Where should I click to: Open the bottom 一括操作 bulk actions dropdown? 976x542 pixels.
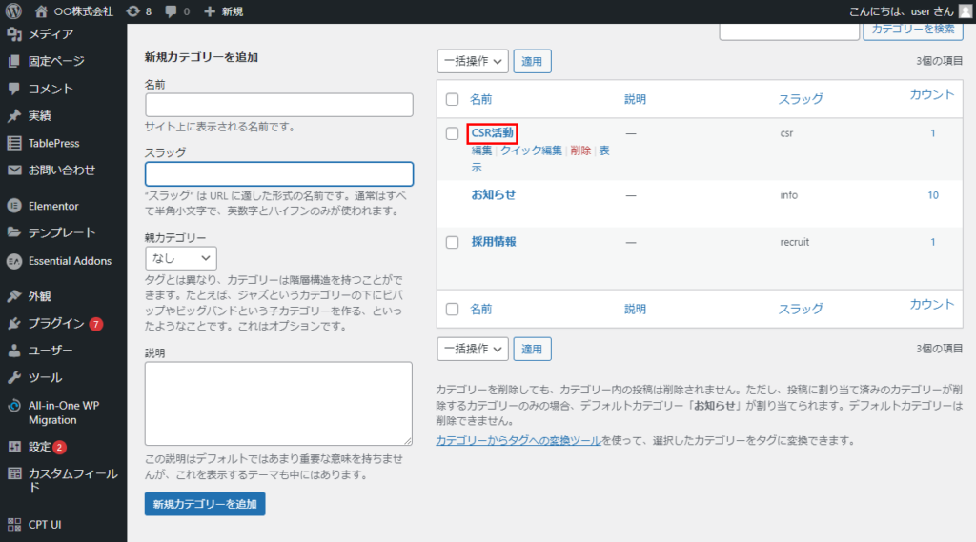[473, 349]
